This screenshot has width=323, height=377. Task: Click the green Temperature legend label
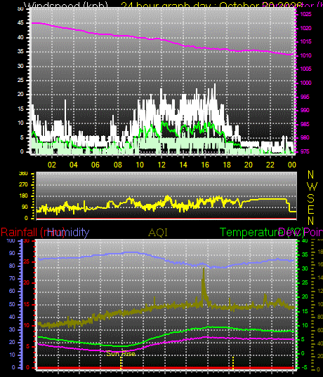pos(261,233)
